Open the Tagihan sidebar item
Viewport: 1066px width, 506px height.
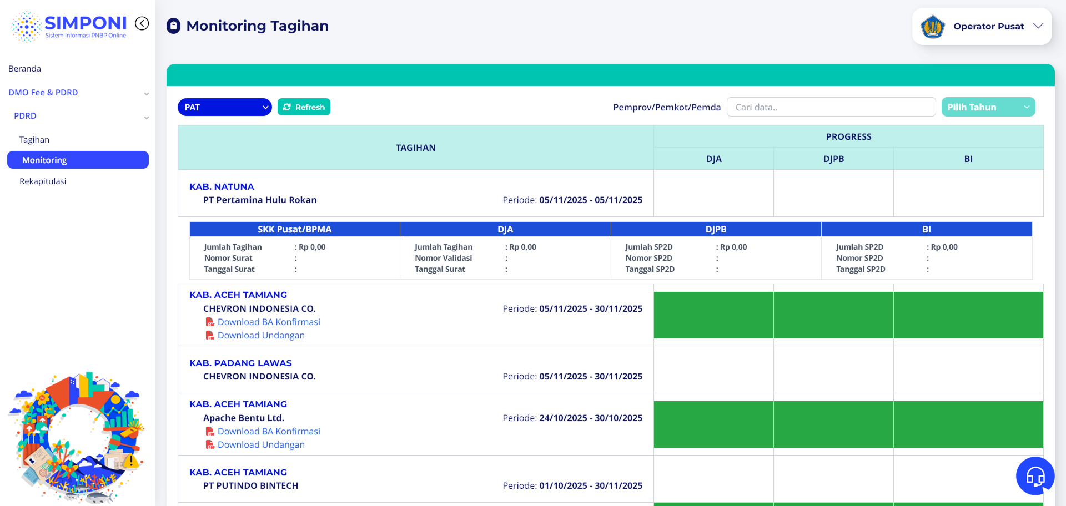click(x=34, y=140)
